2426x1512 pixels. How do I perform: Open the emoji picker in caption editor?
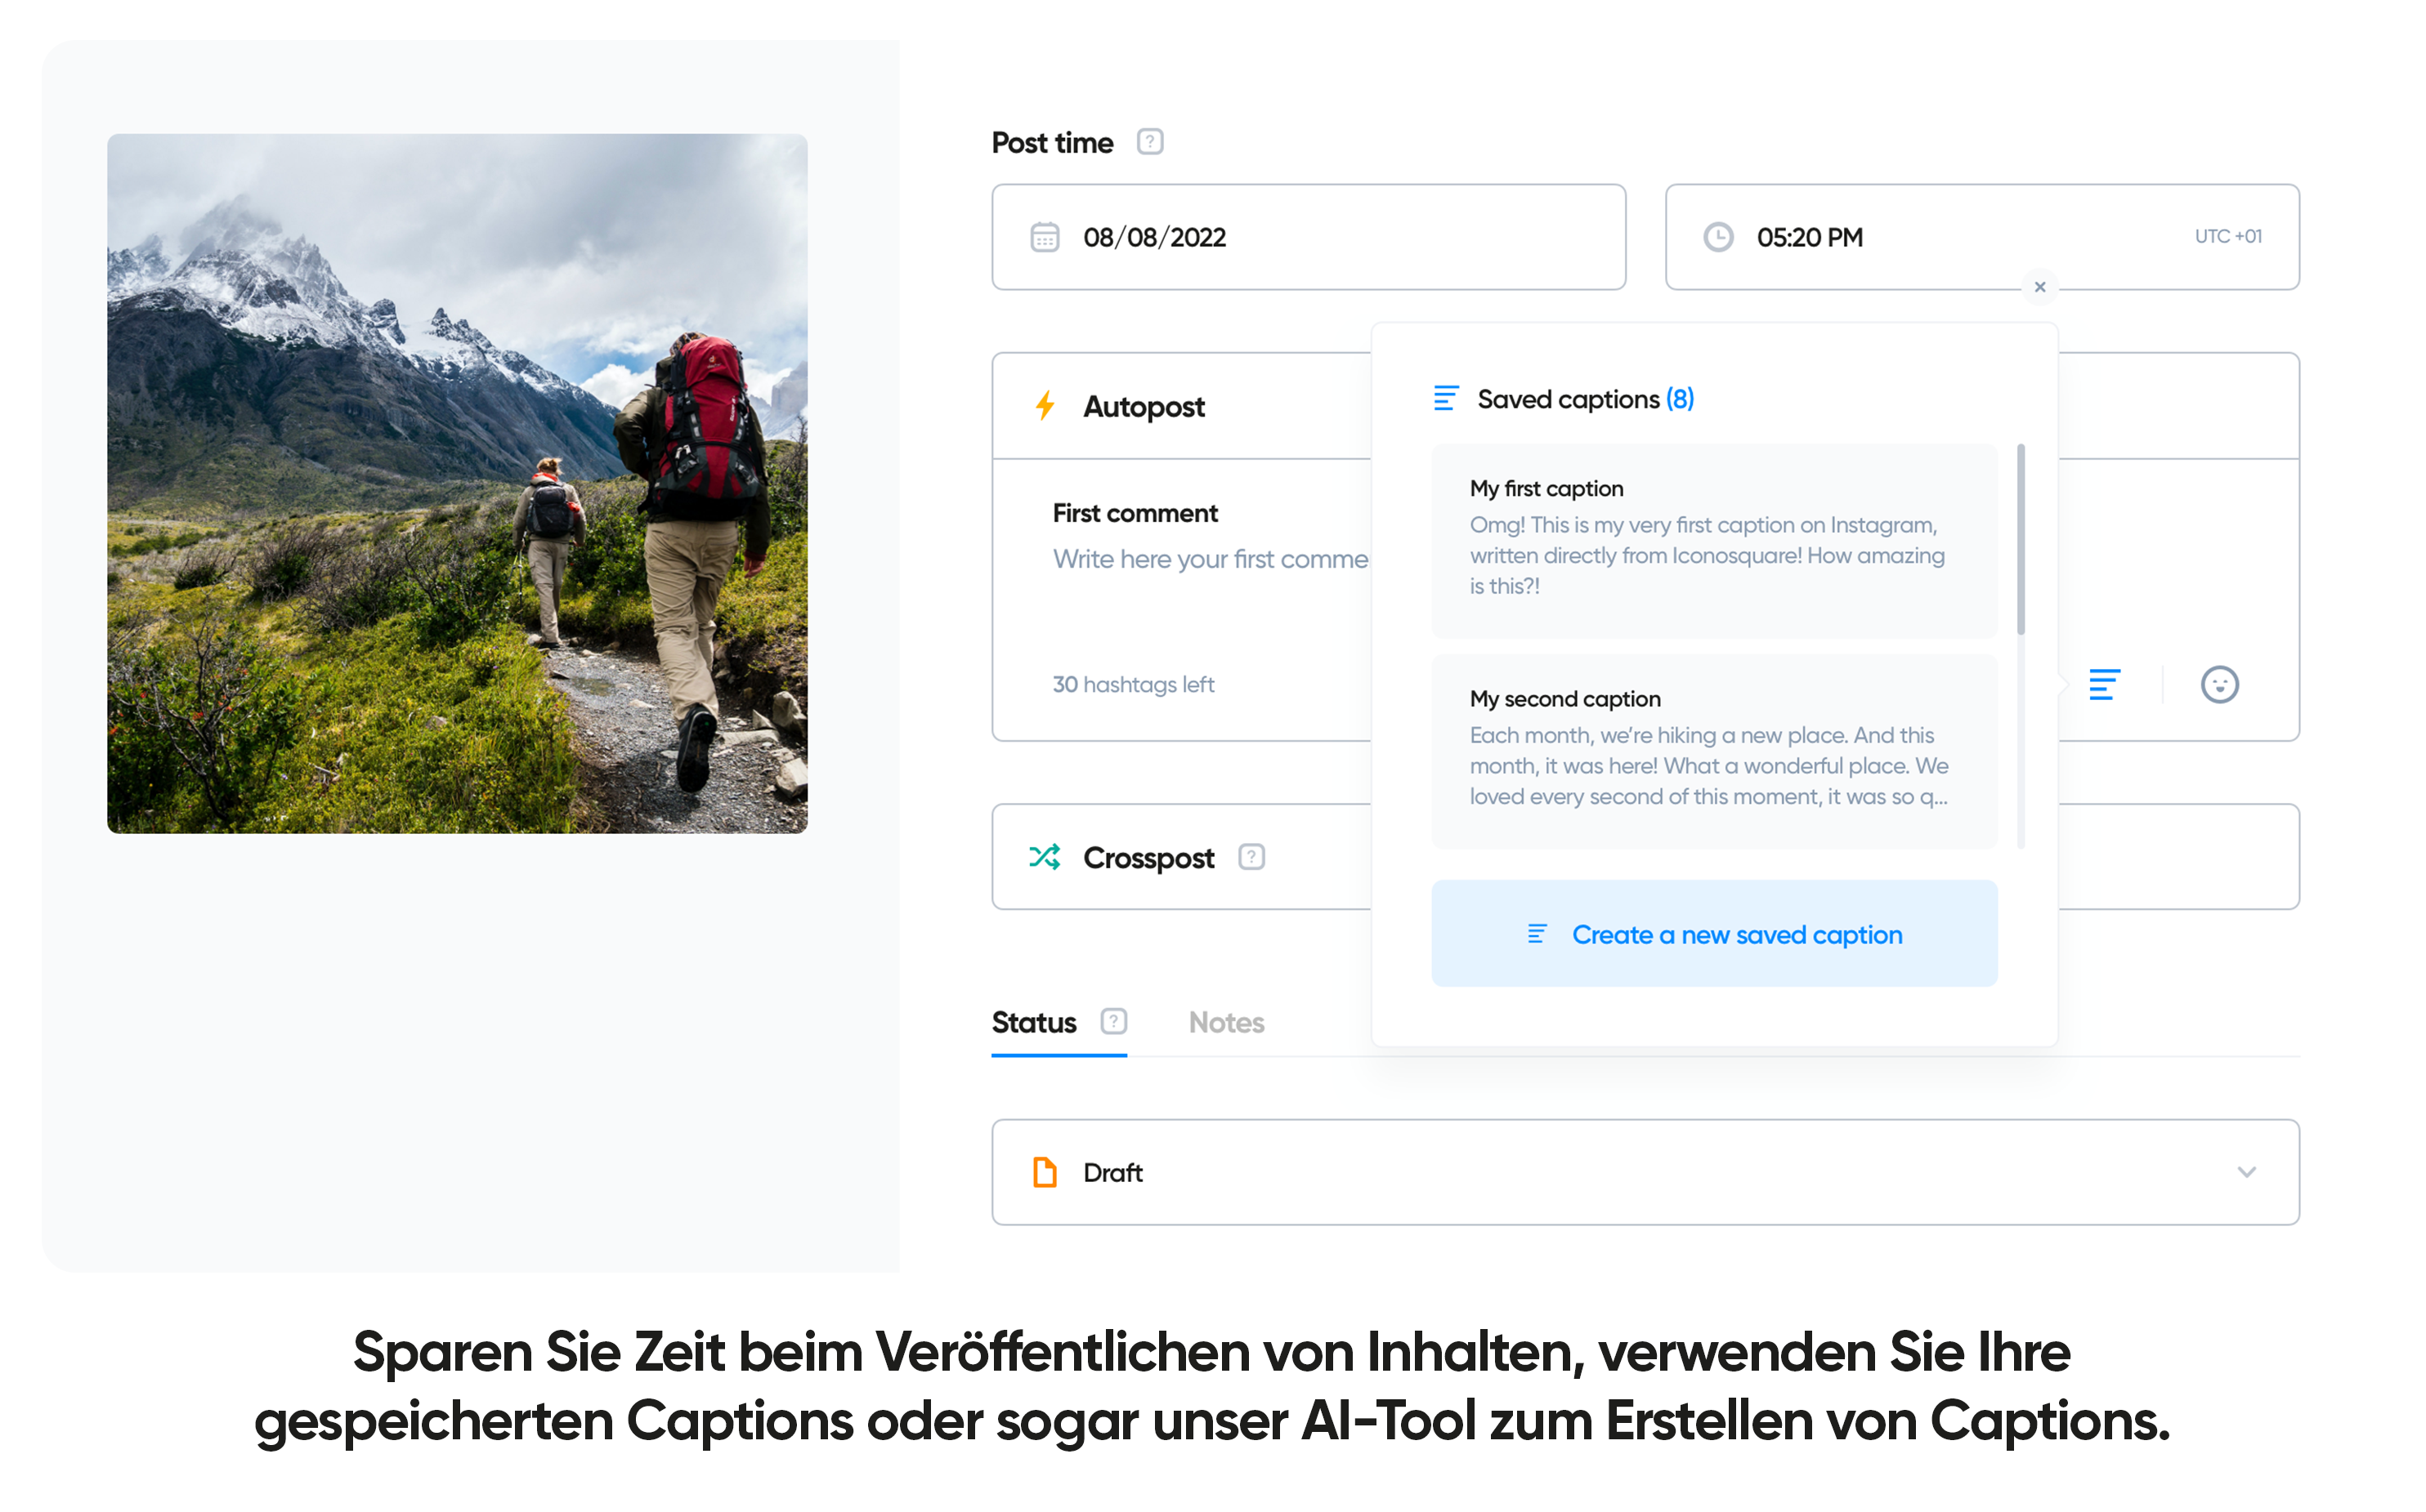point(2220,684)
